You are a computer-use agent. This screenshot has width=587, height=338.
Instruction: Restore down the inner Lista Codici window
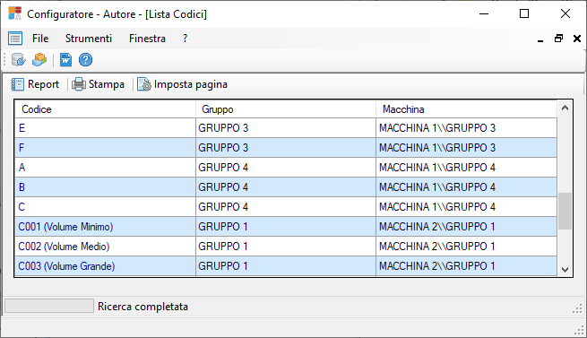tap(558, 39)
